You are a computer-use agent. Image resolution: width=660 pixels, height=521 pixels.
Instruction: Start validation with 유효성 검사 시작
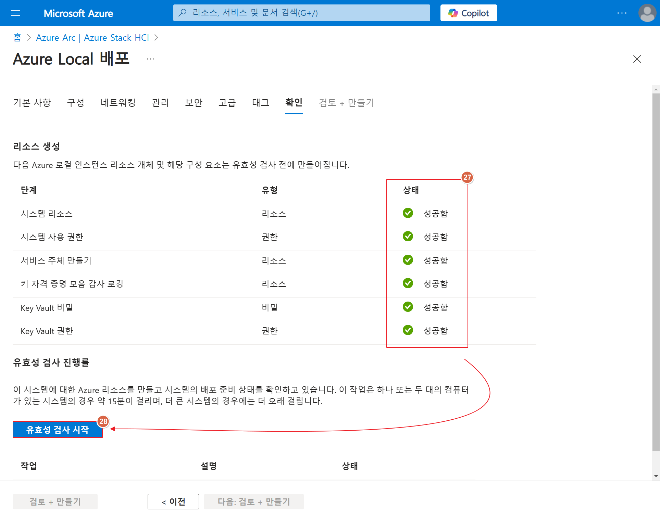click(x=58, y=430)
